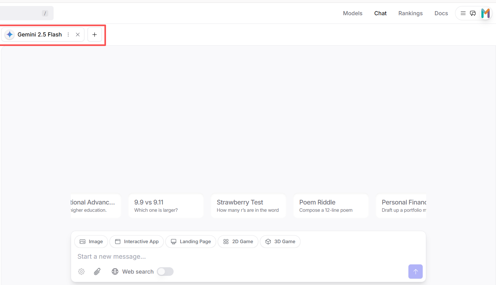The height and width of the screenshot is (285, 496).
Task: Toggle the Web search switch
Action: 165,272
